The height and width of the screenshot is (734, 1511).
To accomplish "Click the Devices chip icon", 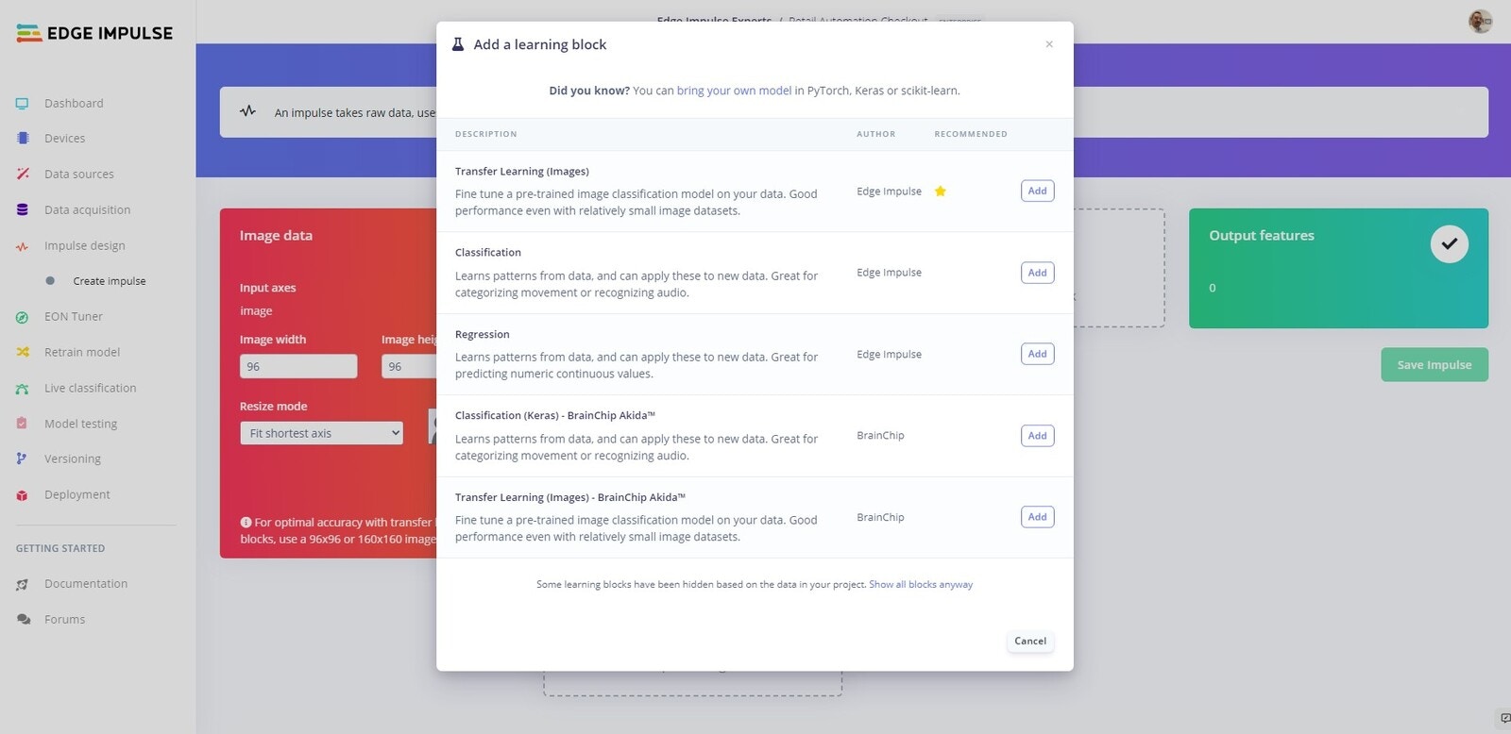I will (23, 139).
